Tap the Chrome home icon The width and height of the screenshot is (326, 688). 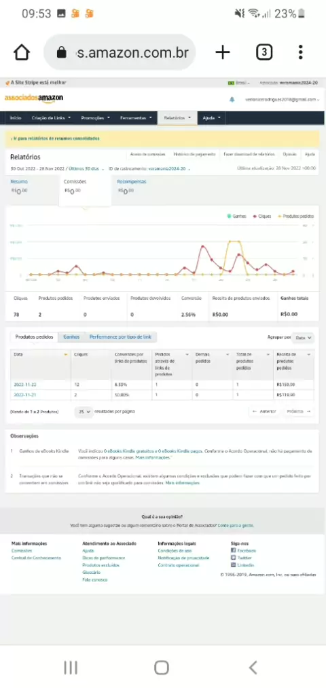click(x=22, y=53)
